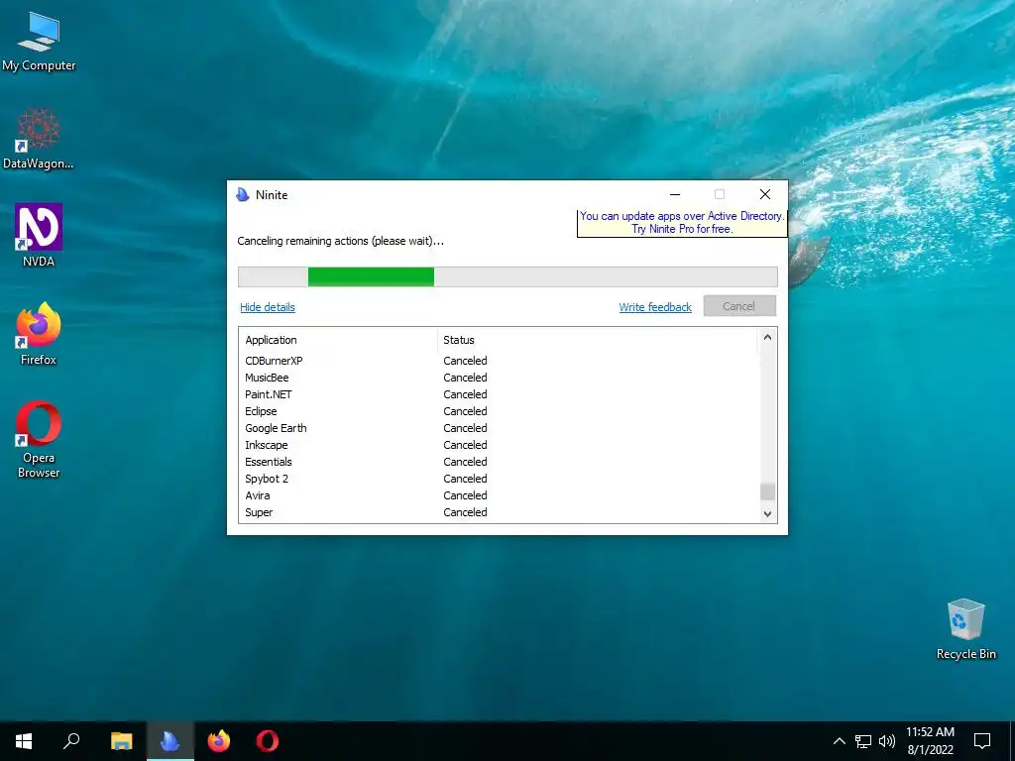Click the green installation progress bar

tap(371, 276)
